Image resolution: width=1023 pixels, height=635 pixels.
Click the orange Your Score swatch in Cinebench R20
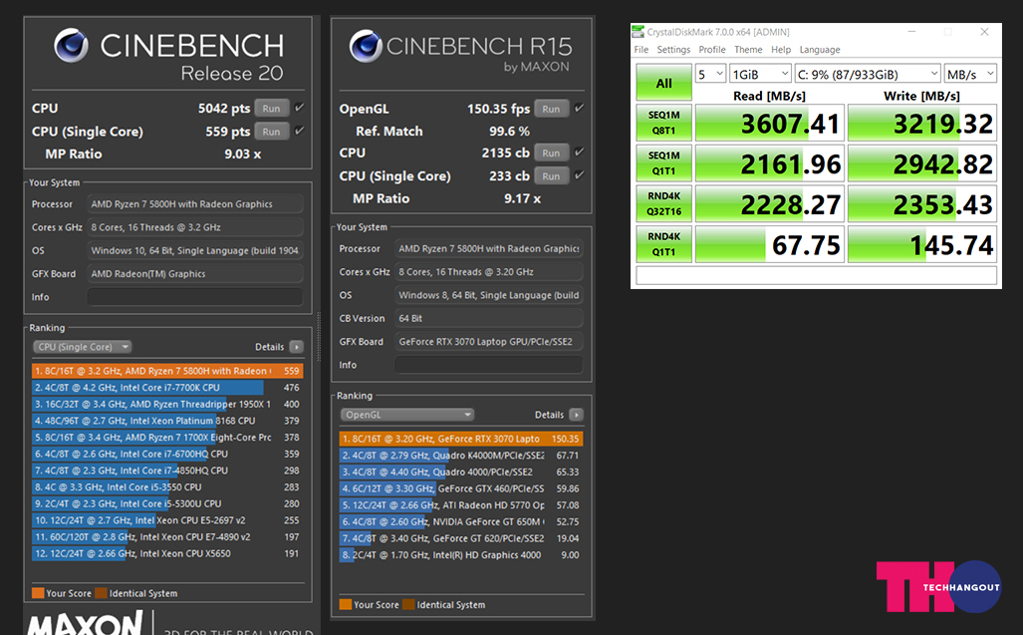[x=38, y=593]
